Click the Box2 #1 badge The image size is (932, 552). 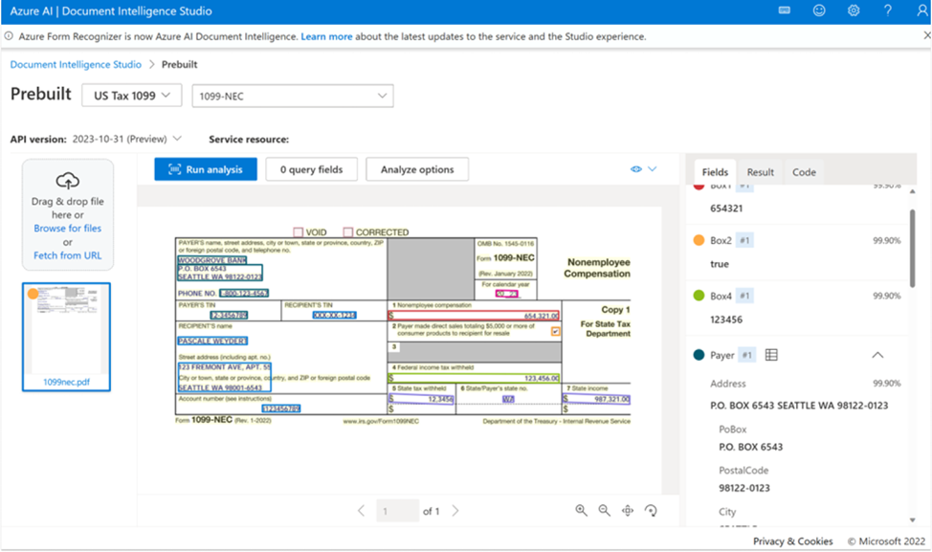744,241
